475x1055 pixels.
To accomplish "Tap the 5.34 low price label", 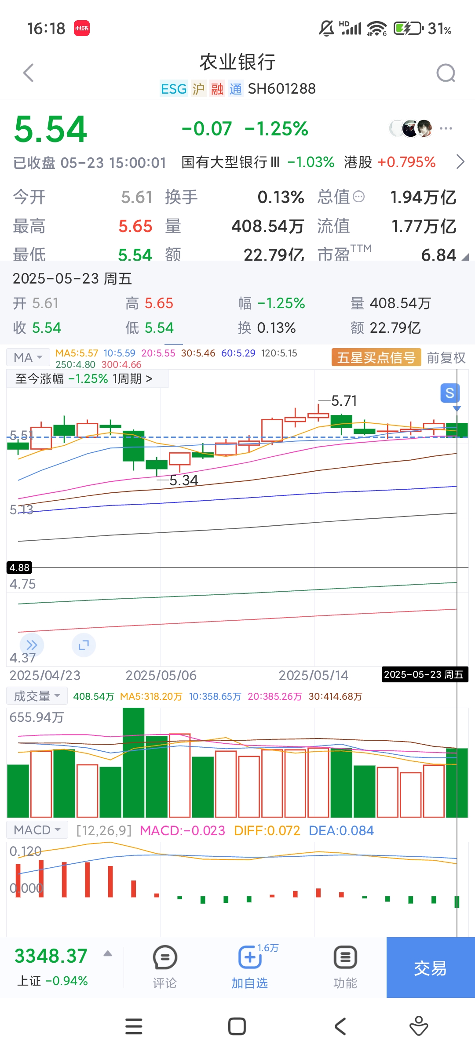I will (184, 480).
